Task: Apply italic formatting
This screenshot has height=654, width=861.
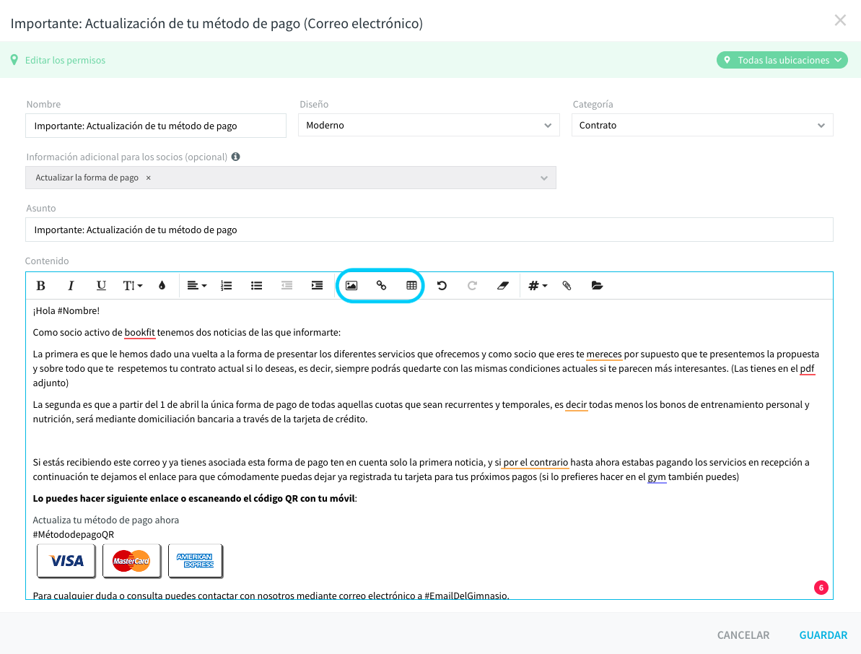Action: coord(71,286)
